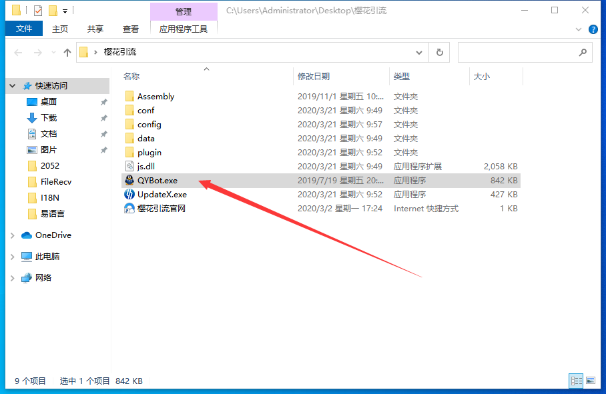Image resolution: width=606 pixels, height=394 pixels.
Task: Sort by the 修改日期 column header
Action: pyautogui.click(x=314, y=77)
